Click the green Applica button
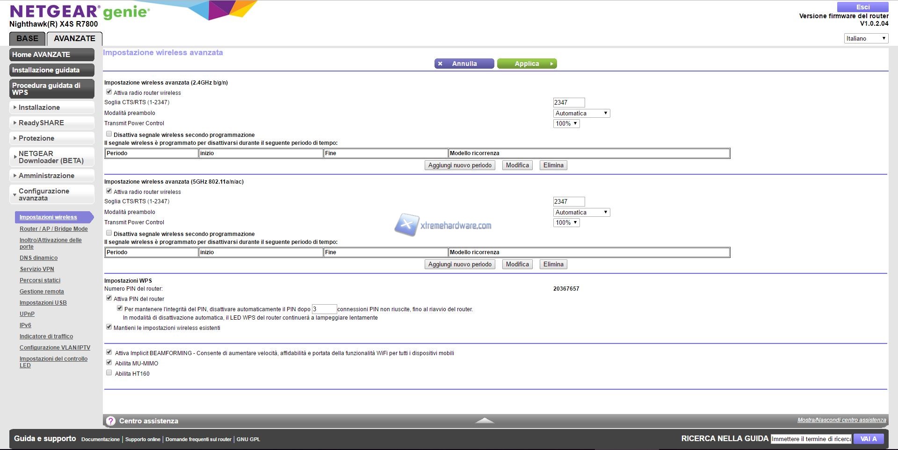The width and height of the screenshot is (898, 450). pyautogui.click(x=527, y=64)
